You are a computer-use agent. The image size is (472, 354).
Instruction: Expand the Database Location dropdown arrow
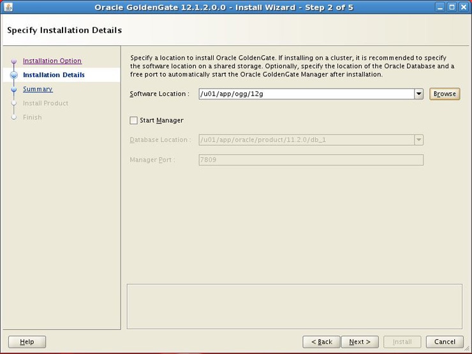(x=418, y=139)
